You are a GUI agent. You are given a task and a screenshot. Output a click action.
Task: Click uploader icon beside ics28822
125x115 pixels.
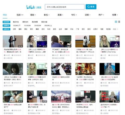(53, 86)
